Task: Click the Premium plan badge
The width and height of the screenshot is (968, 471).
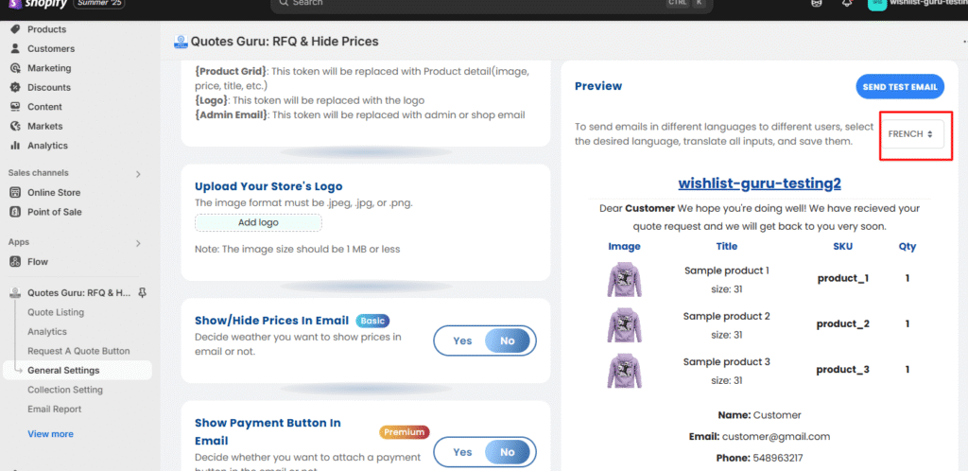Action: (405, 432)
